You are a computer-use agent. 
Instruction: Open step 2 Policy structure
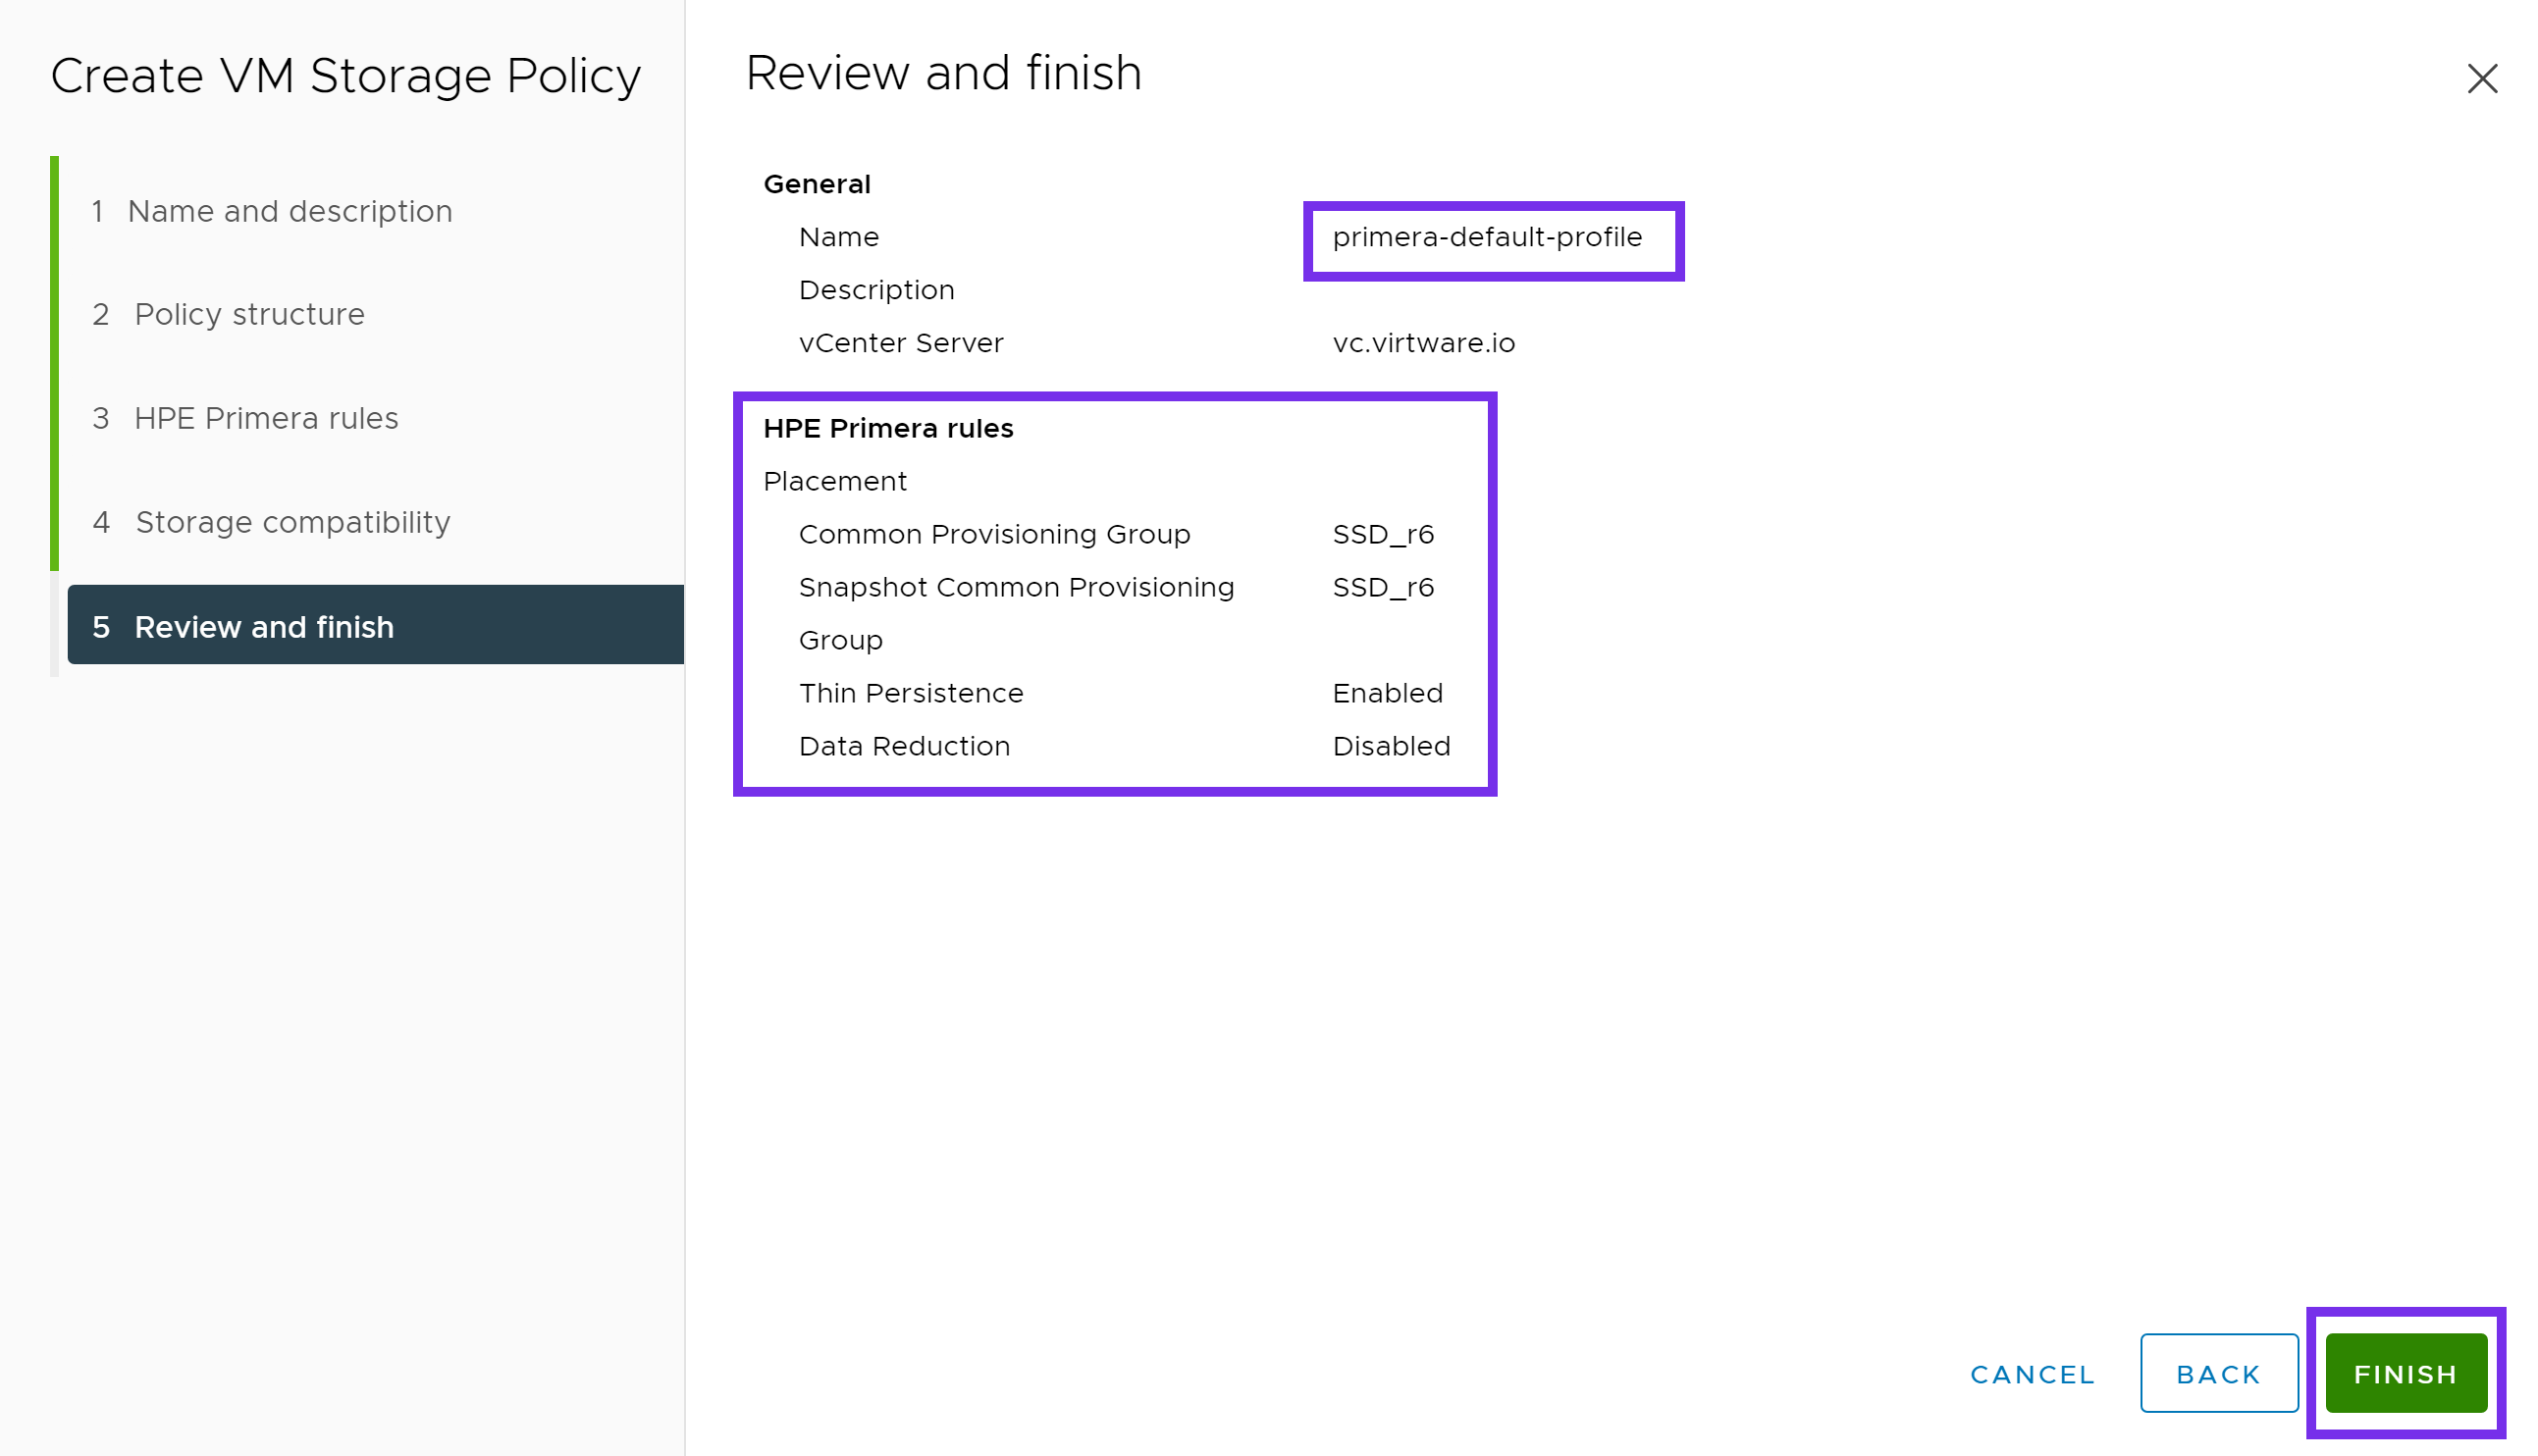click(228, 314)
